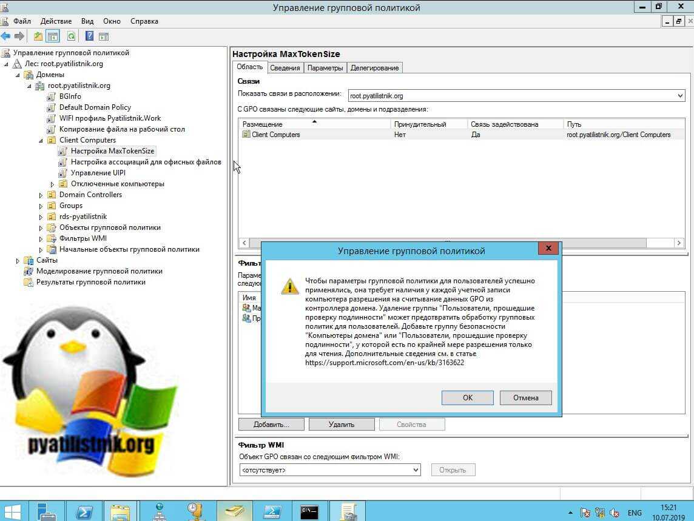The image size is (694, 521).
Task: Open the WMI filter dropdown
Action: [416, 470]
